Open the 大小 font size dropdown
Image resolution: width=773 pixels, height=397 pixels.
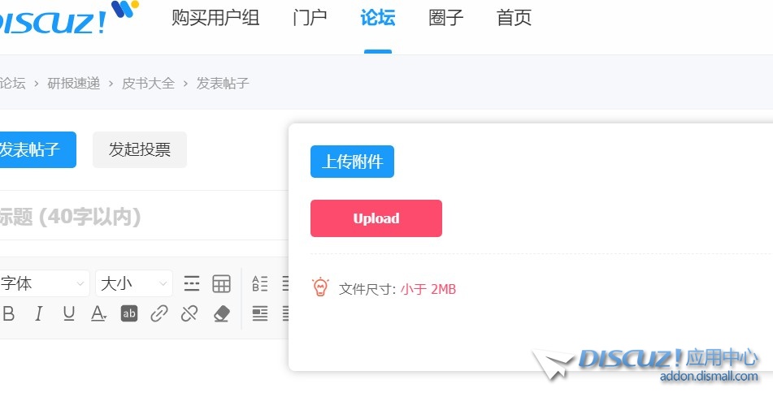click(134, 283)
